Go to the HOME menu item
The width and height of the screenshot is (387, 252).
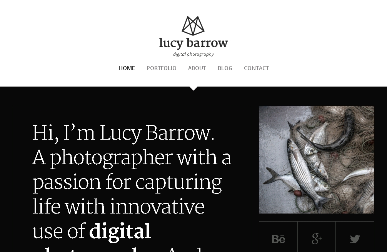pyautogui.click(x=127, y=68)
